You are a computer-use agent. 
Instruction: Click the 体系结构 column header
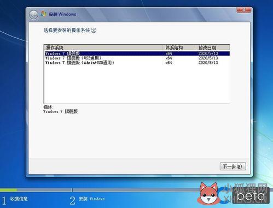pos(179,47)
